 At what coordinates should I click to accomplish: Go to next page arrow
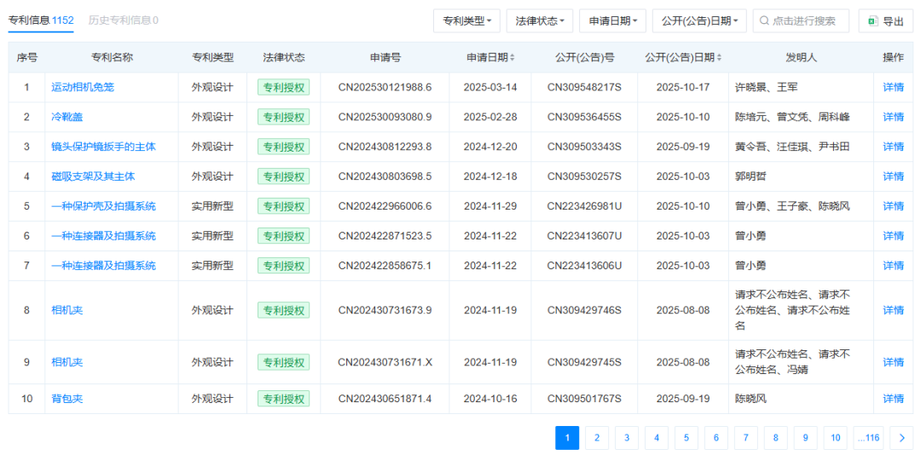point(901,438)
